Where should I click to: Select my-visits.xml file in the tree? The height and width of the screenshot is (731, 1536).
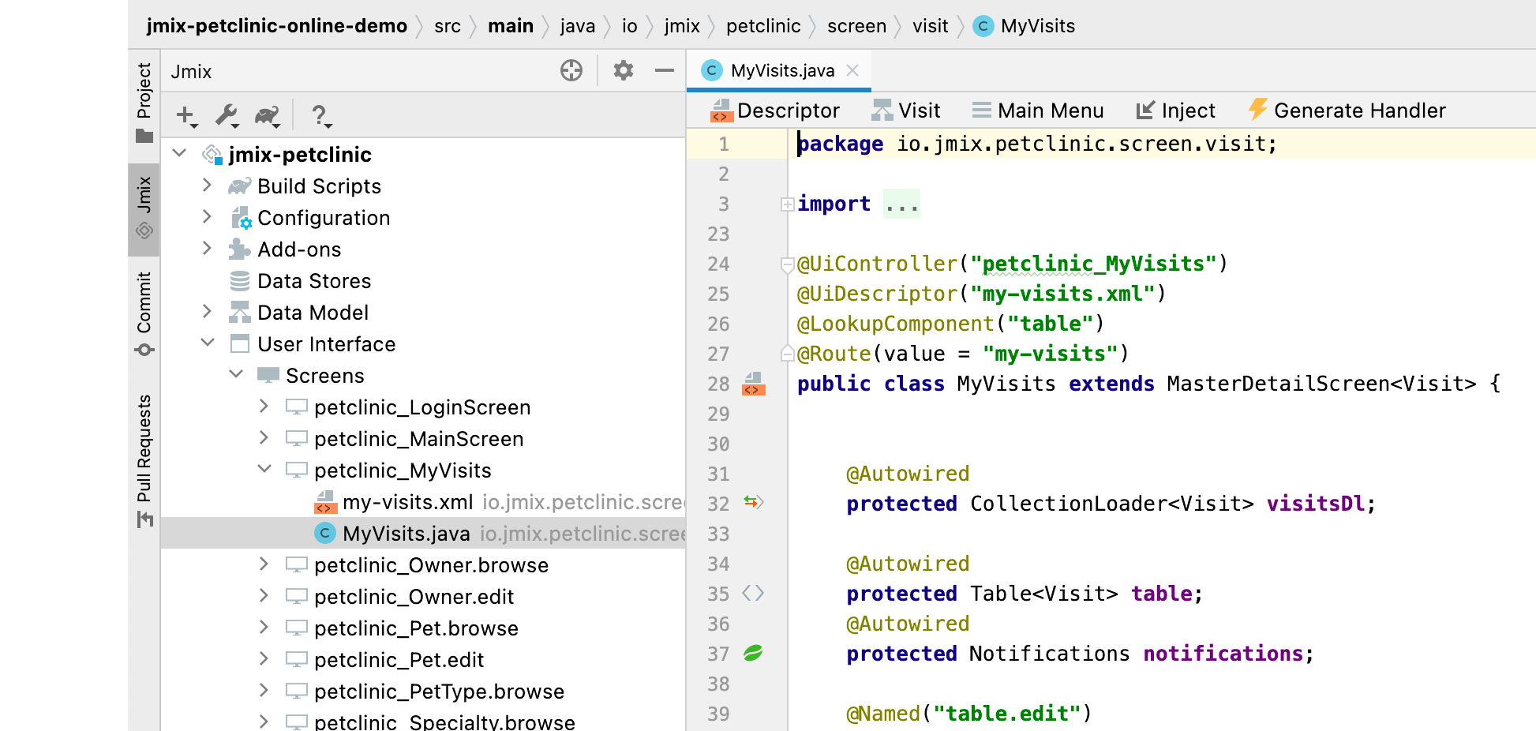408,502
